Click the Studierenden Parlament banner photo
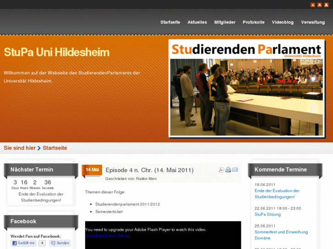This screenshot has width=333, height=249. [246, 88]
